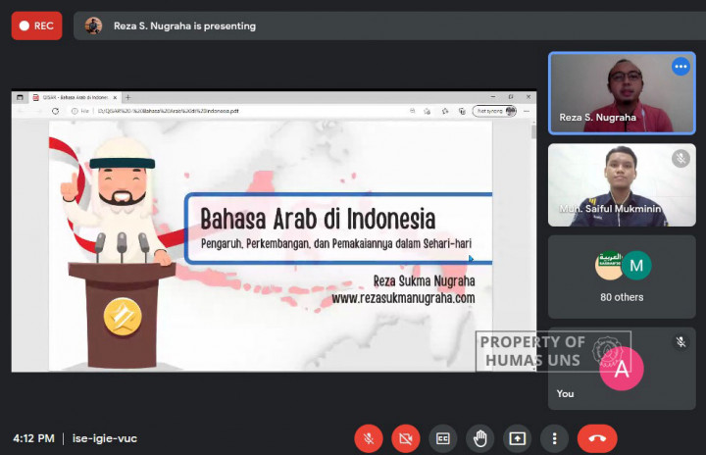
Task: Select Reza S. Nugraha video tile
Action: pyautogui.click(x=622, y=93)
